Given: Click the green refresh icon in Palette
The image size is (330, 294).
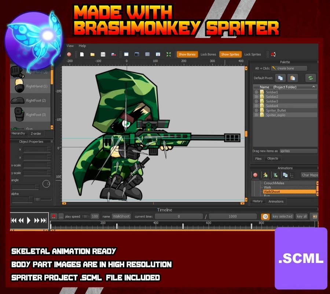Looking at the screenshot, I should point(310,78).
